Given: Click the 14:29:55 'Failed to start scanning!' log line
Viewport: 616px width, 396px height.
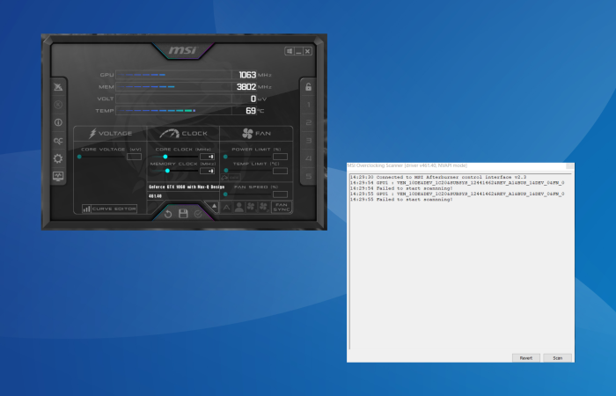Looking at the screenshot, I should pyautogui.click(x=401, y=199).
